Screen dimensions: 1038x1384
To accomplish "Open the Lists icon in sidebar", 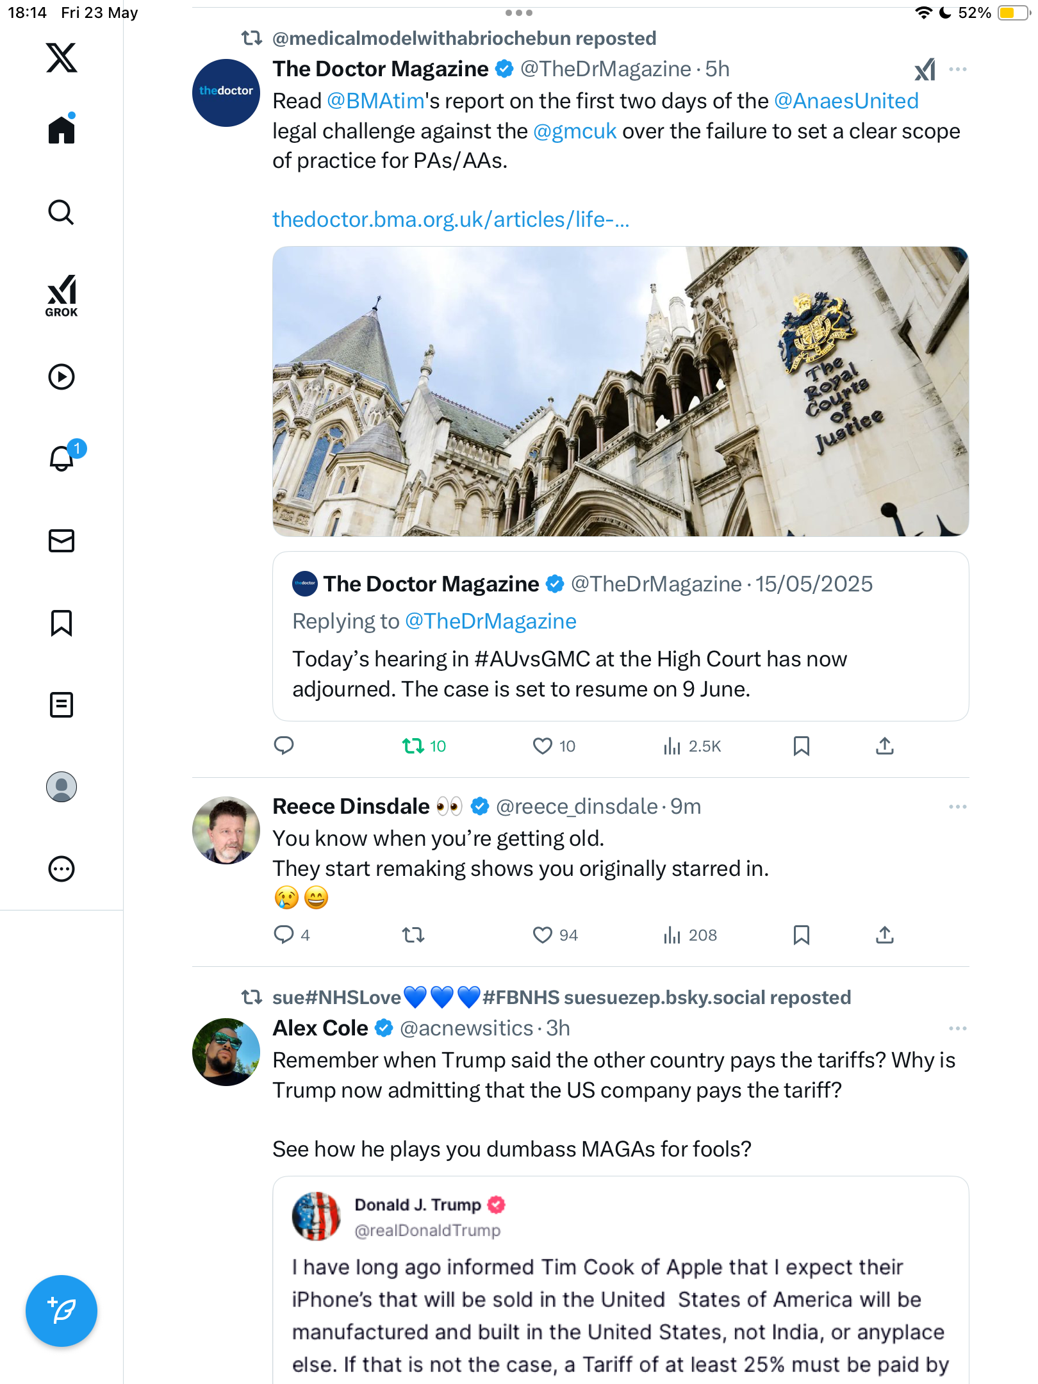I will (62, 705).
